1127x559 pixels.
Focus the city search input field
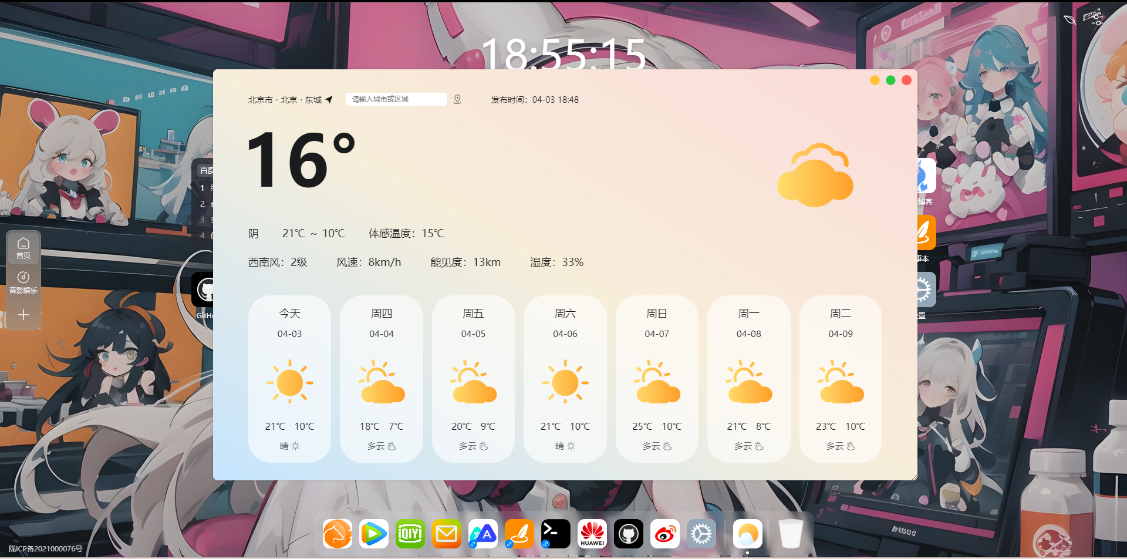pos(396,99)
